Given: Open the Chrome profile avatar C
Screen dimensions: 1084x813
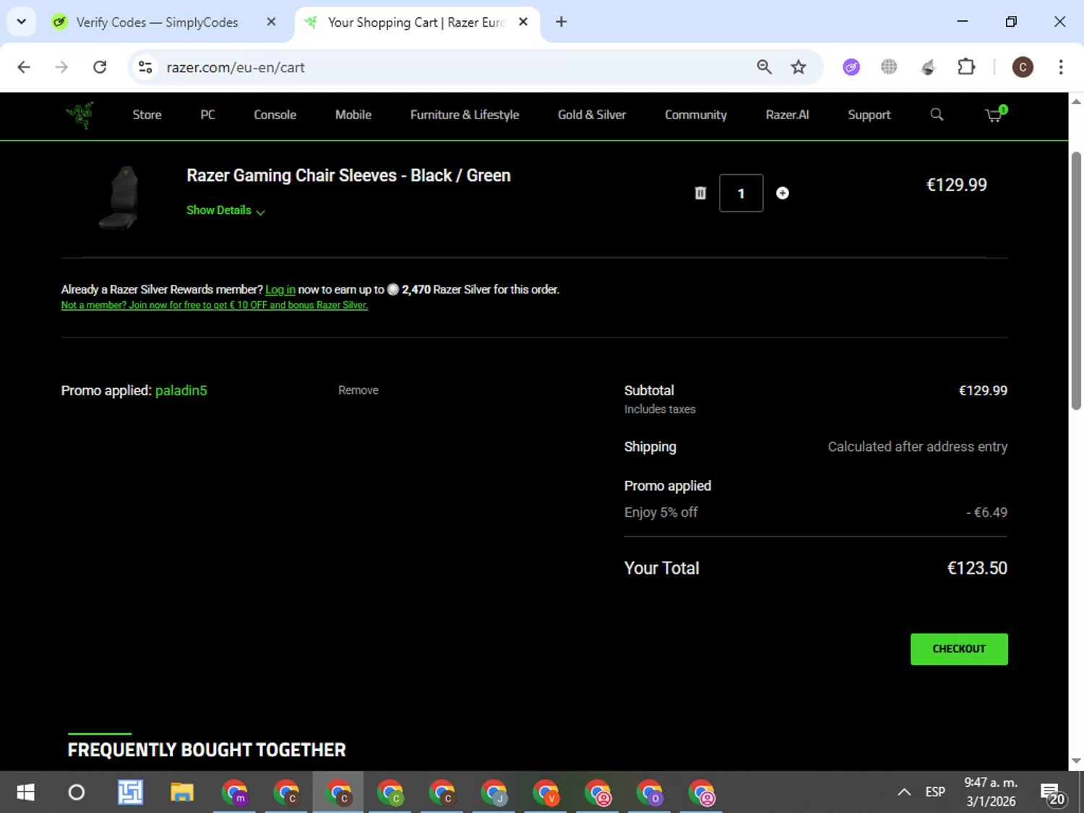Looking at the screenshot, I should (x=1022, y=67).
